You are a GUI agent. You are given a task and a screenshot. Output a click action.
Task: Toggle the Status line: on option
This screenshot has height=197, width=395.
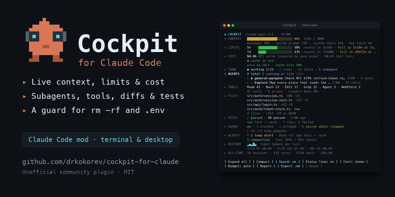(319, 162)
